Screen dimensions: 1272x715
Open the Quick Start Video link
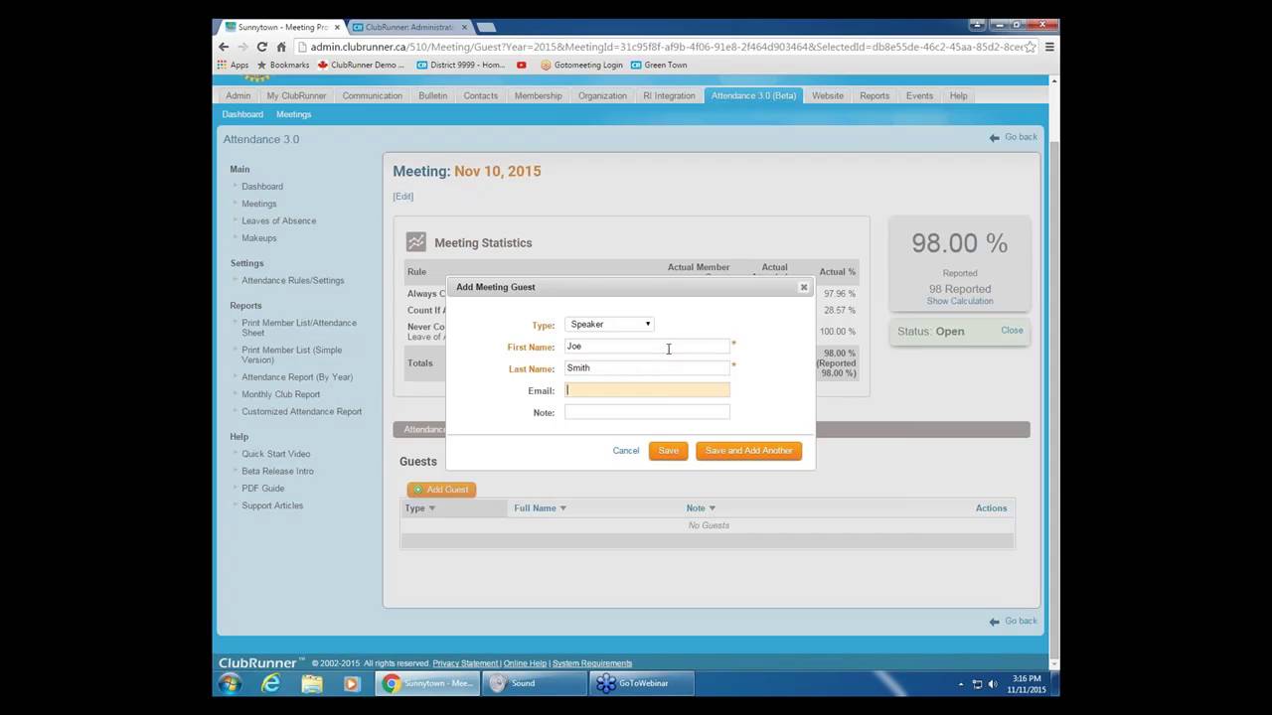pos(275,454)
